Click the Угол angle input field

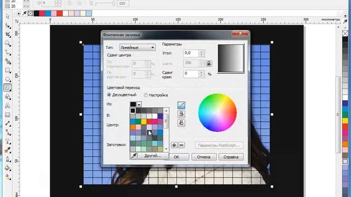191,53
